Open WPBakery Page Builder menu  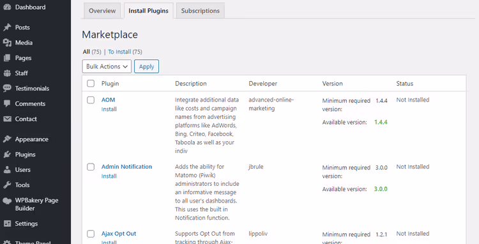(x=36, y=204)
